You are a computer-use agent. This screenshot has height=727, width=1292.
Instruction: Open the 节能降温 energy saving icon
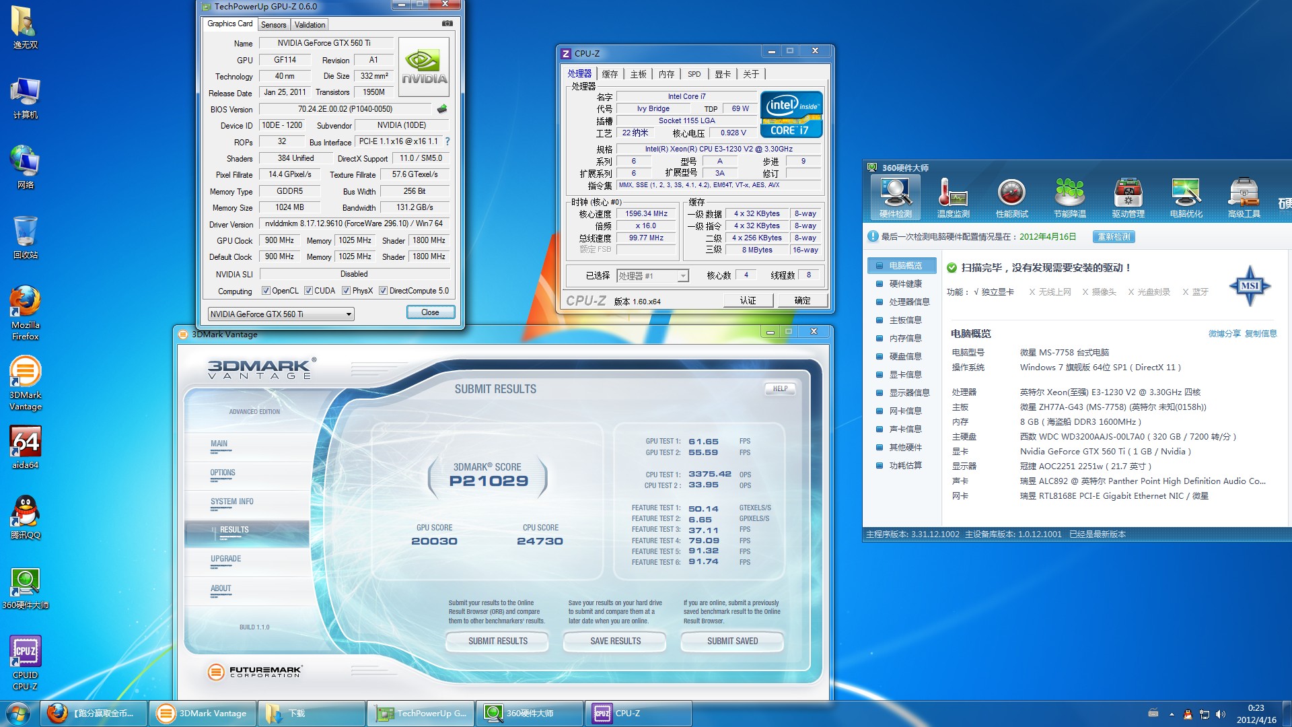[x=1069, y=198]
